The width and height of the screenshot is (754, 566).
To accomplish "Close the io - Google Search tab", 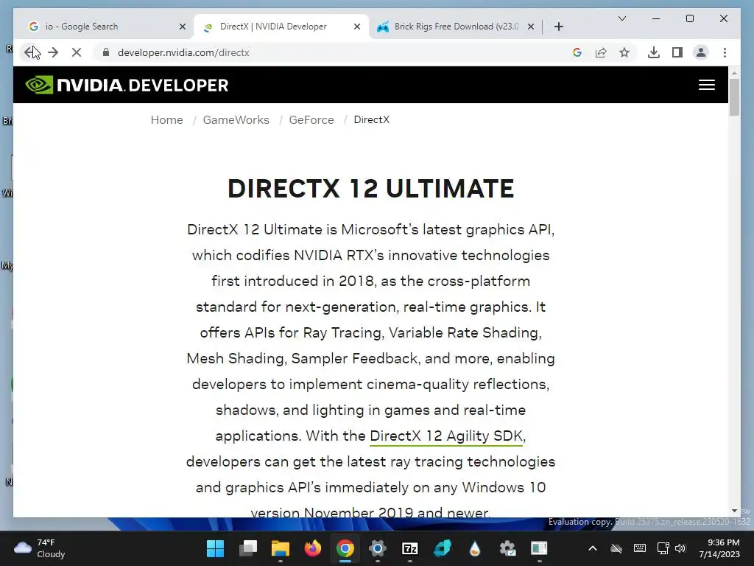I will [183, 27].
